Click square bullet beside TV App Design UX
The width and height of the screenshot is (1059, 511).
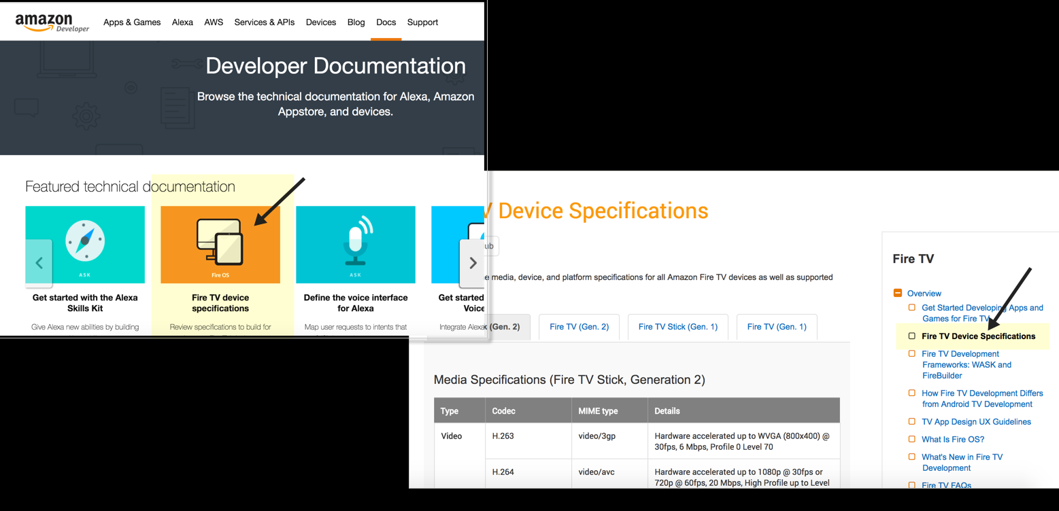(x=912, y=422)
